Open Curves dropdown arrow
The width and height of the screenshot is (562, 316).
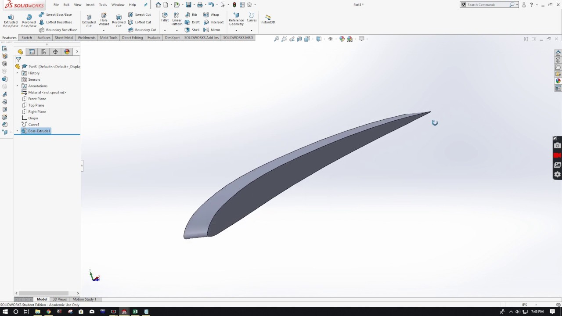click(x=252, y=30)
